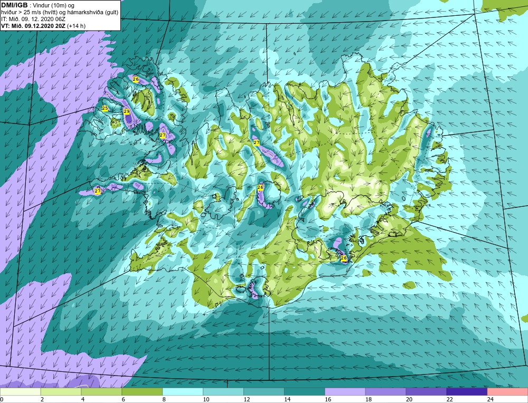Select the 22–24 m/s dark indigo swatch
The height and width of the screenshot is (403, 528).
tap(467, 391)
